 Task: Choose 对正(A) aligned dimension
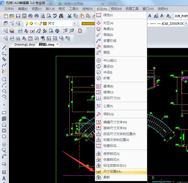click(121, 23)
